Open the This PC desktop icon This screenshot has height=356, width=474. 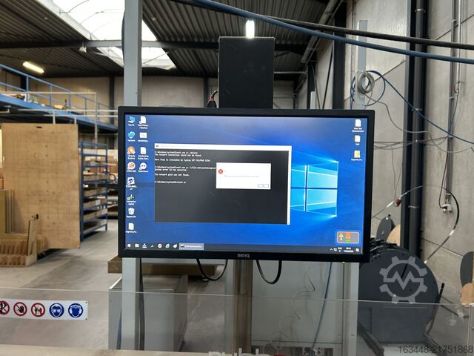tap(131, 120)
